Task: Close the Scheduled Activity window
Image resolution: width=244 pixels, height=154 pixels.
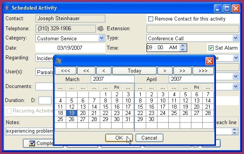Action: click(236, 8)
